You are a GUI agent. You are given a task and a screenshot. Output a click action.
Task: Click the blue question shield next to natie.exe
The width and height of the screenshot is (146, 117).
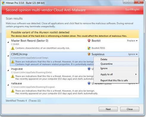[89, 83]
